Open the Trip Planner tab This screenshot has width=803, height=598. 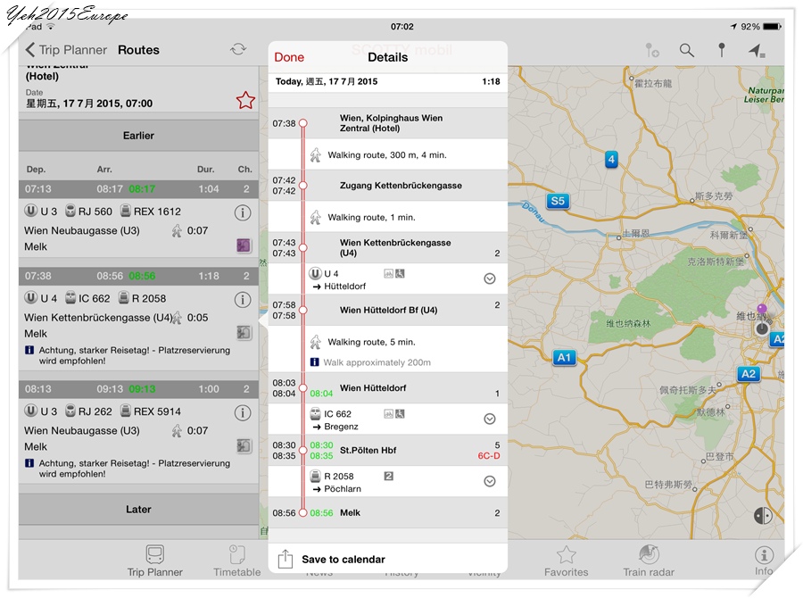coord(154,561)
